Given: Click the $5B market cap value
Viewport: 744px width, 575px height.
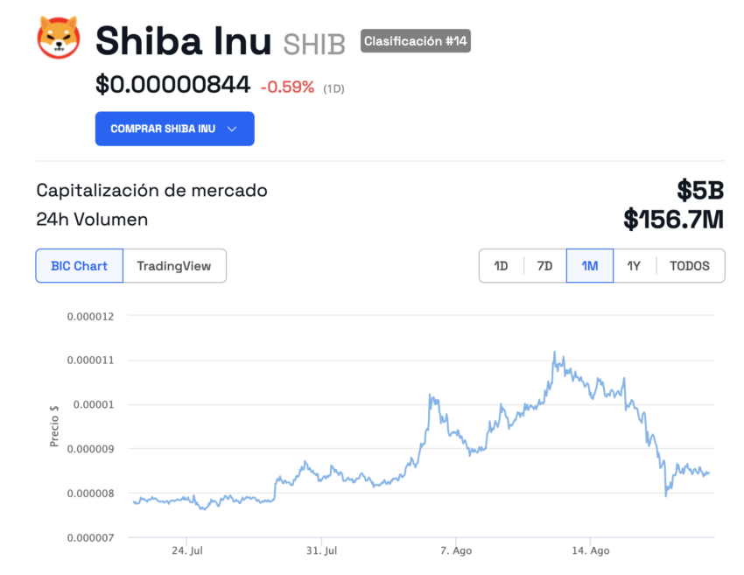Looking at the screenshot, I should coord(700,190).
